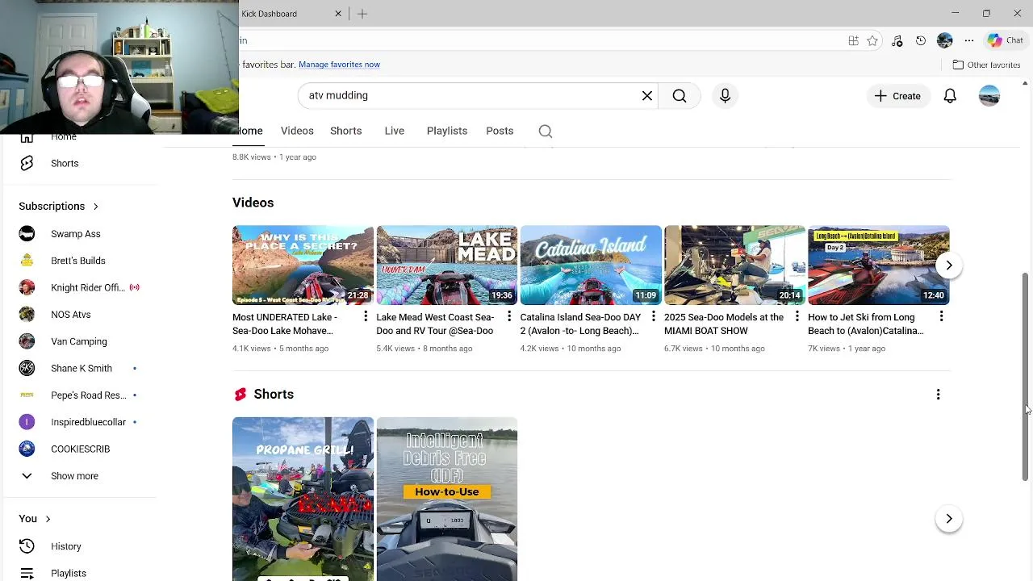The image size is (1033, 581).
Task: Click the Videos section heading
Action: tap(253, 203)
